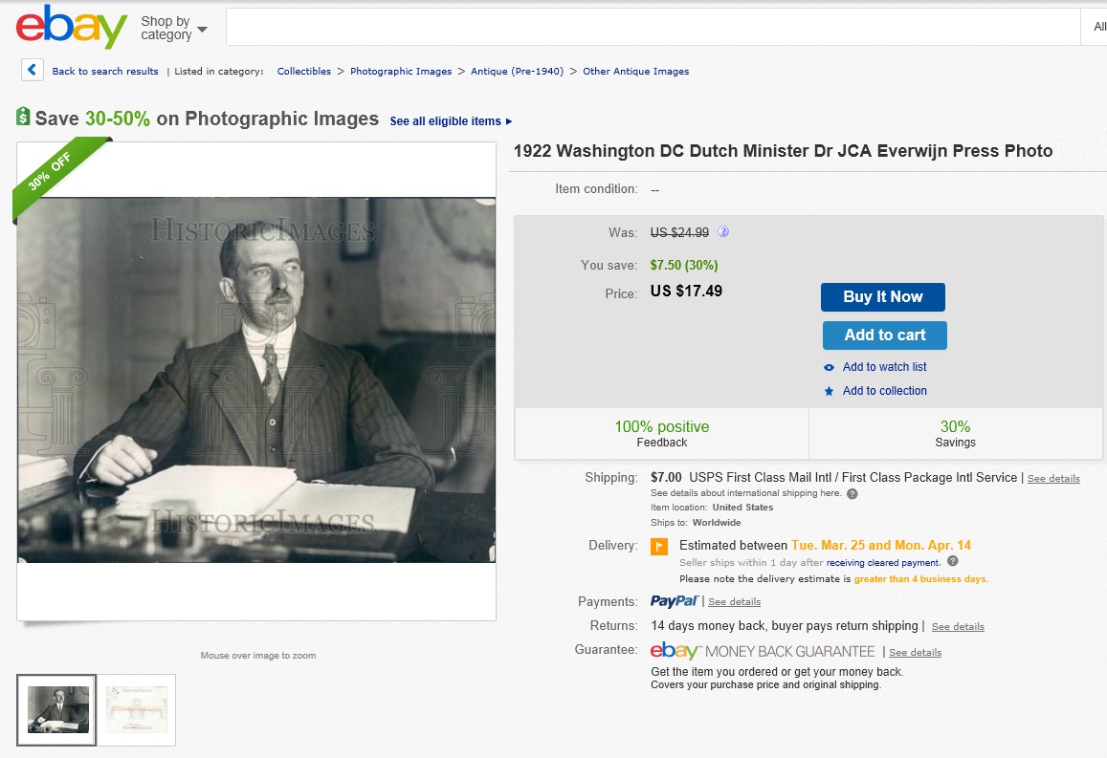Click the eye icon for watch list

(x=829, y=367)
